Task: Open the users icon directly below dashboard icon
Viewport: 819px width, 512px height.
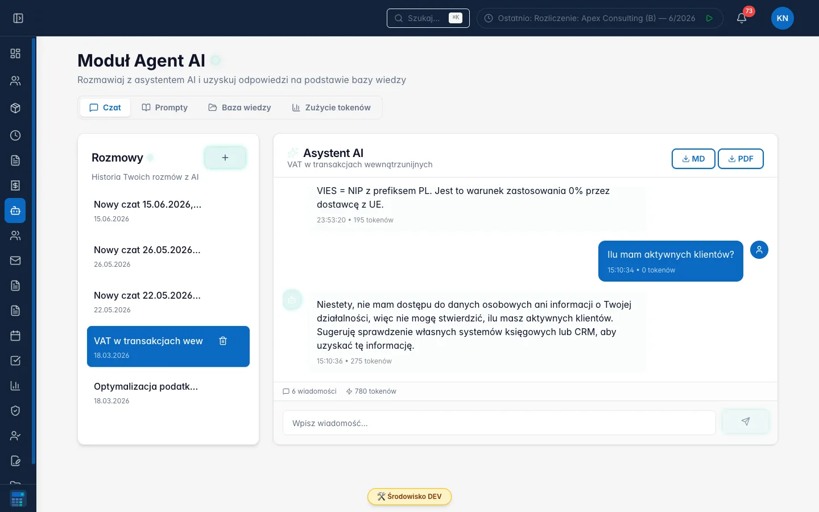Action: pos(15,81)
